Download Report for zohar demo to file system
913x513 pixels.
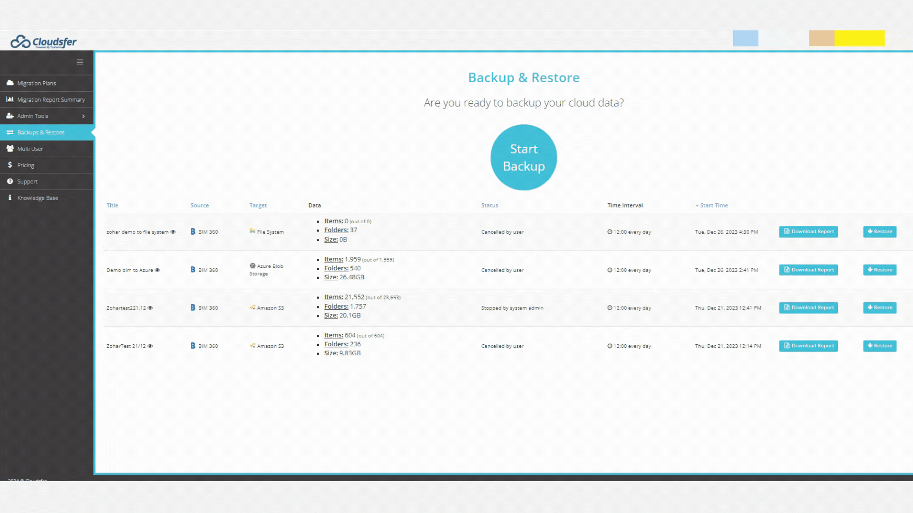click(808, 231)
